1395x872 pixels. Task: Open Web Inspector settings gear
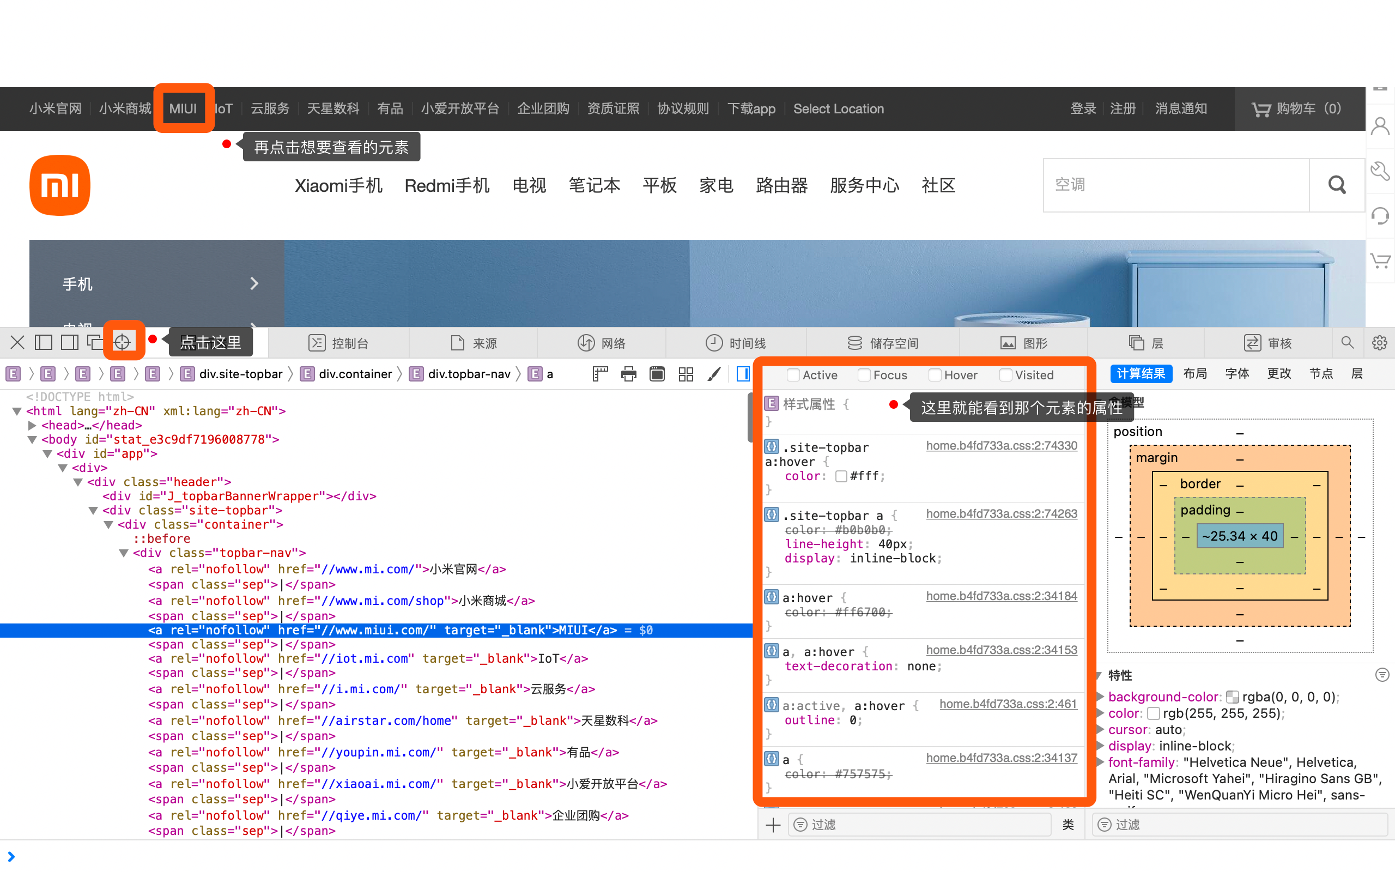click(x=1379, y=343)
